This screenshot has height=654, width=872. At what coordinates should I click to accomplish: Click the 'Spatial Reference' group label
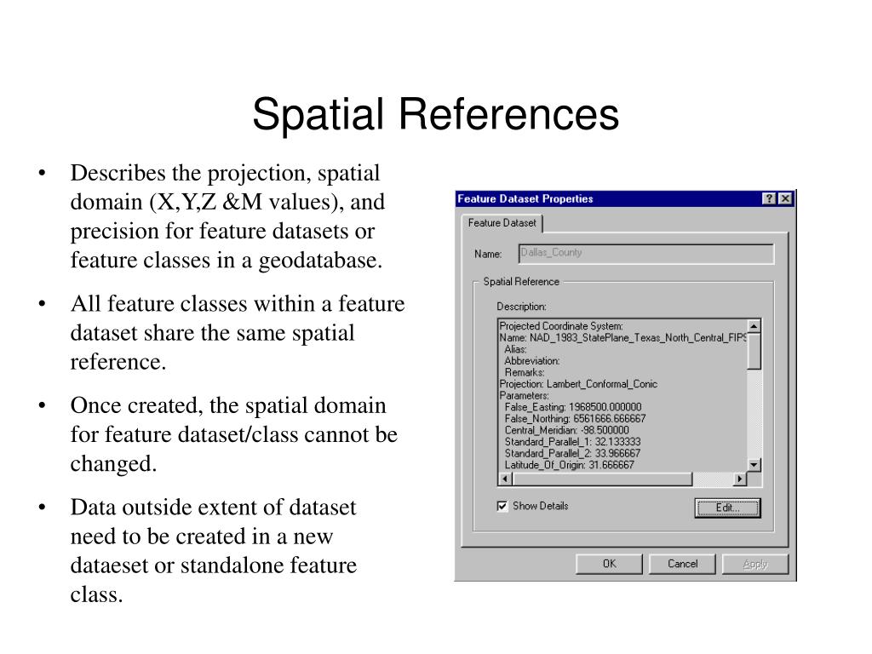click(x=521, y=282)
